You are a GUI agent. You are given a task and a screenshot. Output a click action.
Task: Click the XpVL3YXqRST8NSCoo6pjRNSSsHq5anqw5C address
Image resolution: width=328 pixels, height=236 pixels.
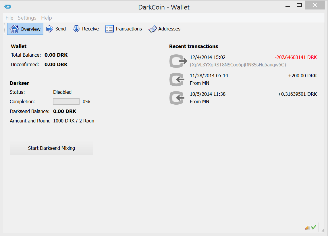[238, 65]
